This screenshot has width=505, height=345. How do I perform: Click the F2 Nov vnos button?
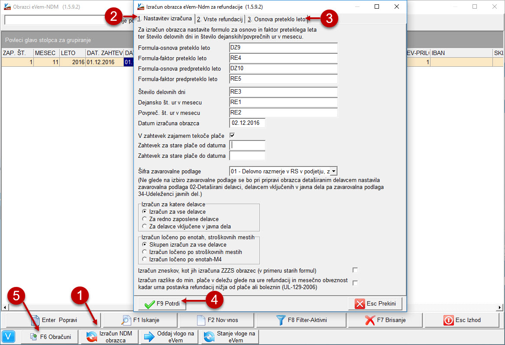(x=217, y=320)
